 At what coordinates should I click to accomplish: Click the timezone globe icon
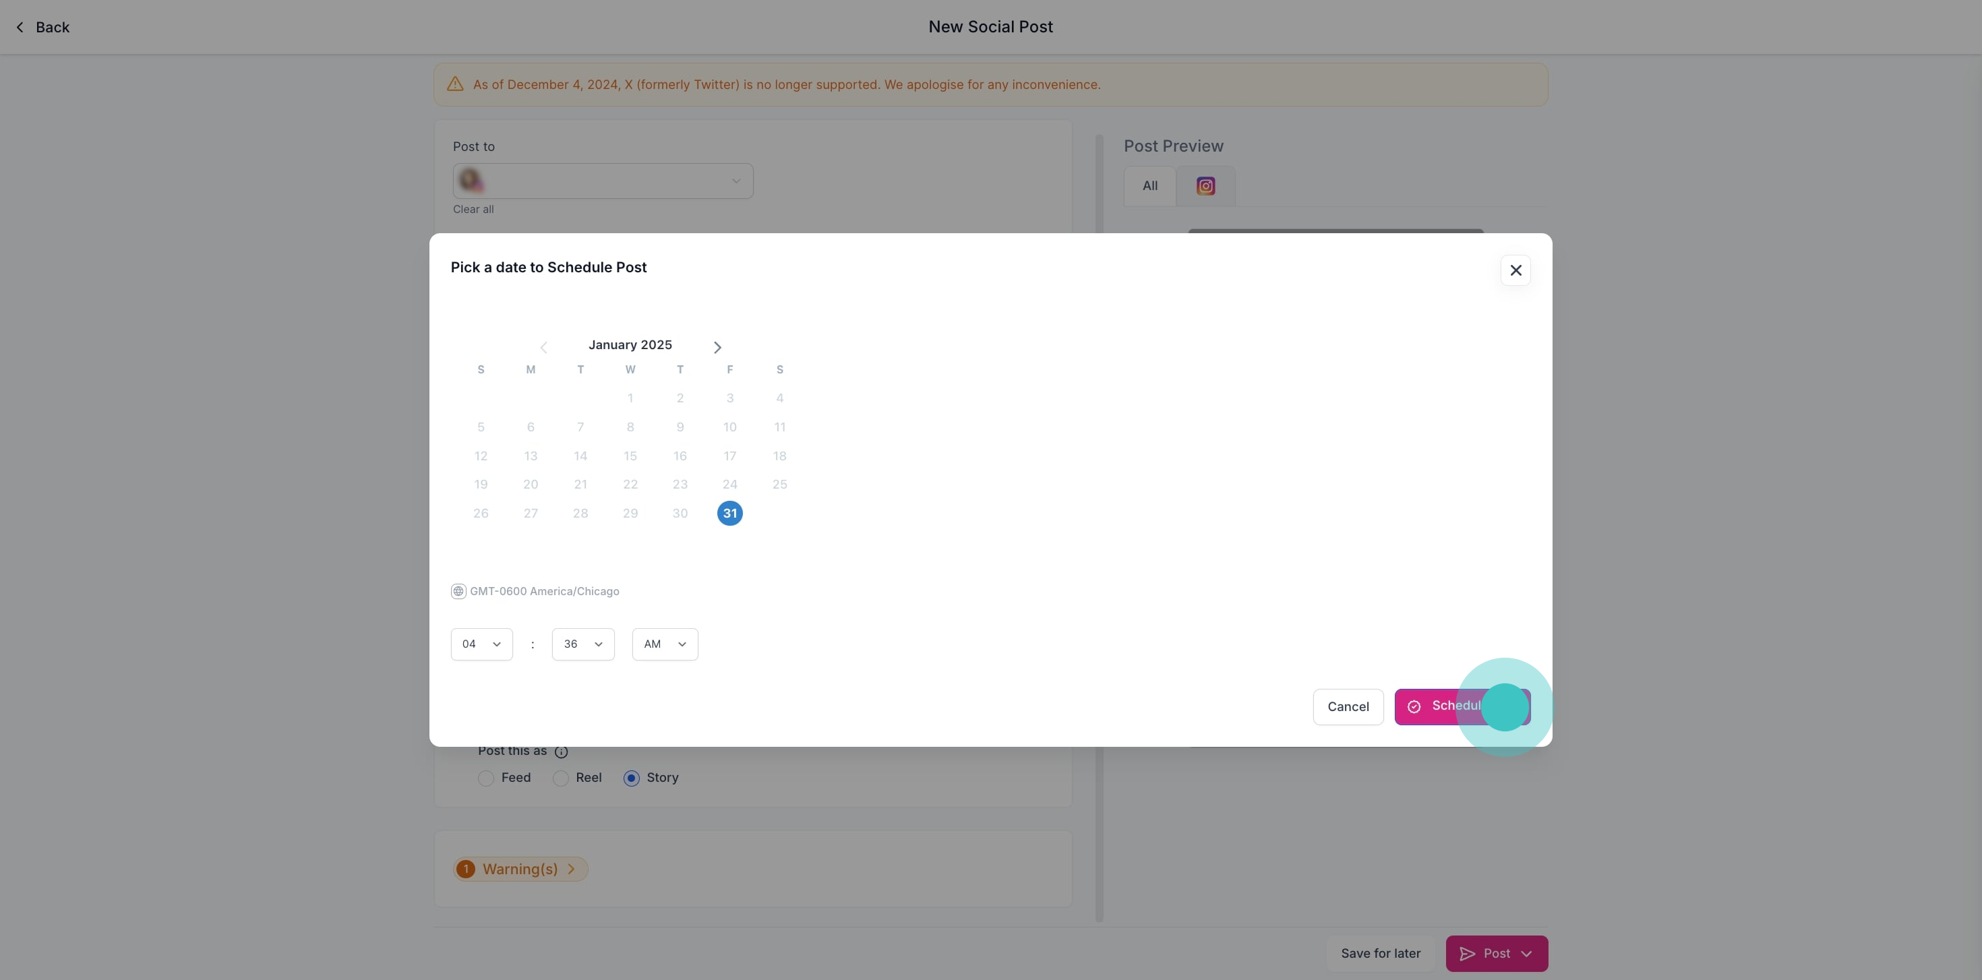pos(458,592)
